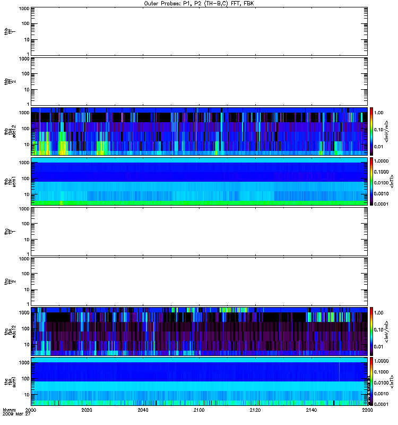The height and width of the screenshot is (425, 398).
Task: Click the 1.00 value on thb edc12 color bar
Action: click(378, 113)
